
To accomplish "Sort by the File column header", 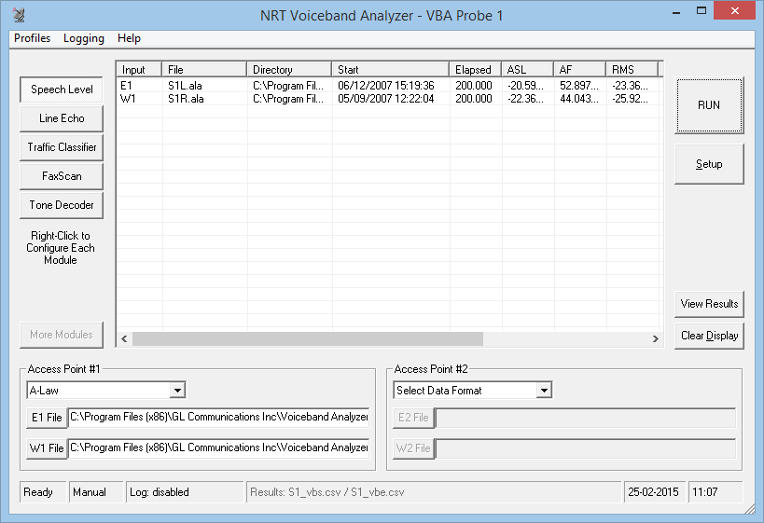I will 204,70.
